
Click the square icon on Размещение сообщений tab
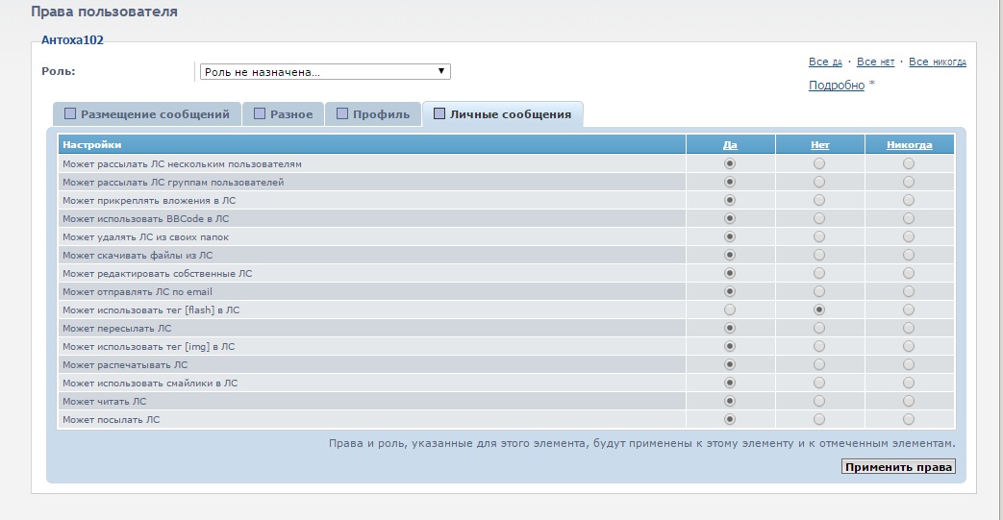coord(69,113)
